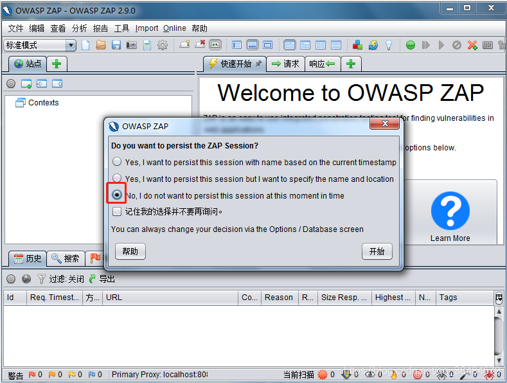This screenshot has width=507, height=383.
Task: Click the Manage Add-ons colored blocks icon
Action: click(x=357, y=45)
